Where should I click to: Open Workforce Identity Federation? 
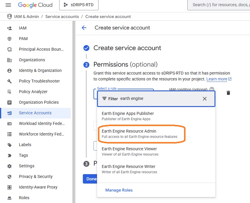(41, 134)
